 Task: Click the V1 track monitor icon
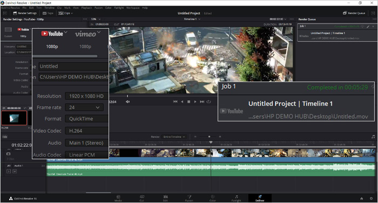[8, 154]
